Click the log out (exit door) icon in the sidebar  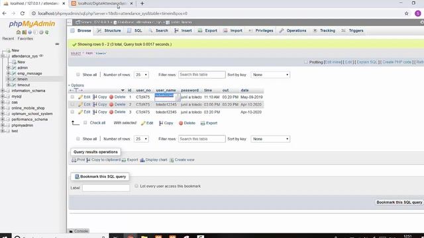click(x=24, y=32)
